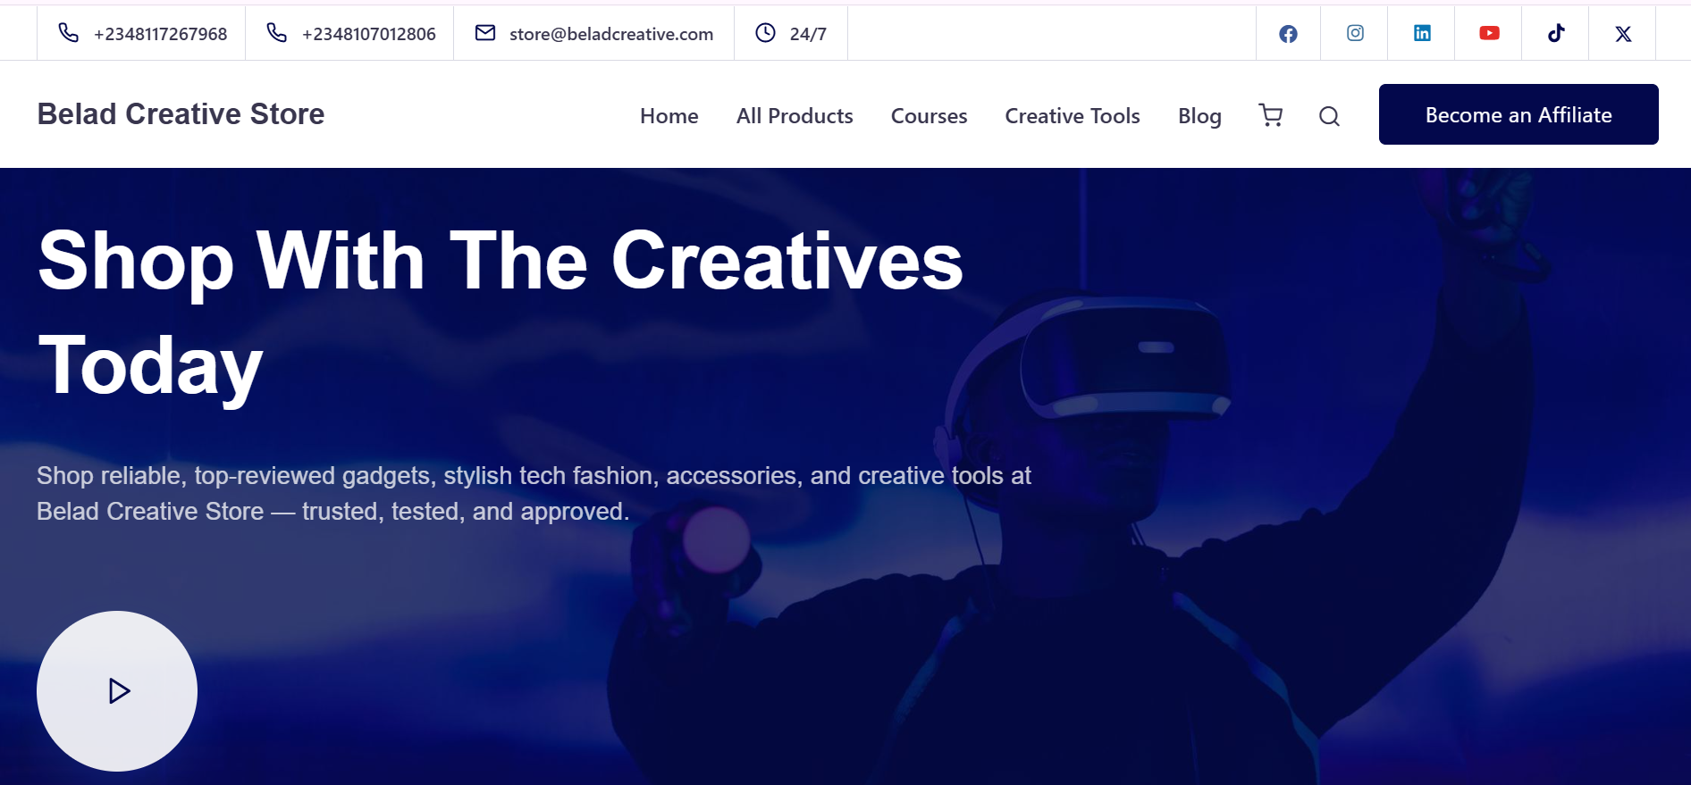Open the YouTube social icon

pyautogui.click(x=1489, y=33)
